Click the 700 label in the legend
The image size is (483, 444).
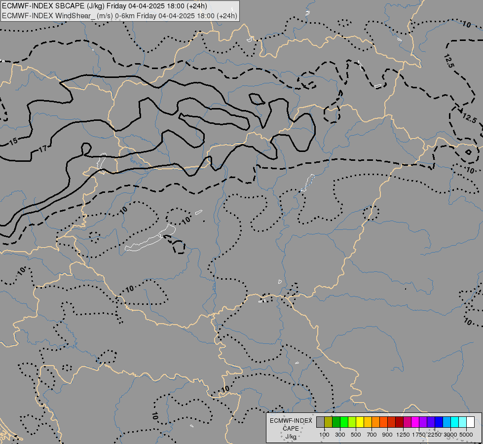click(x=372, y=435)
